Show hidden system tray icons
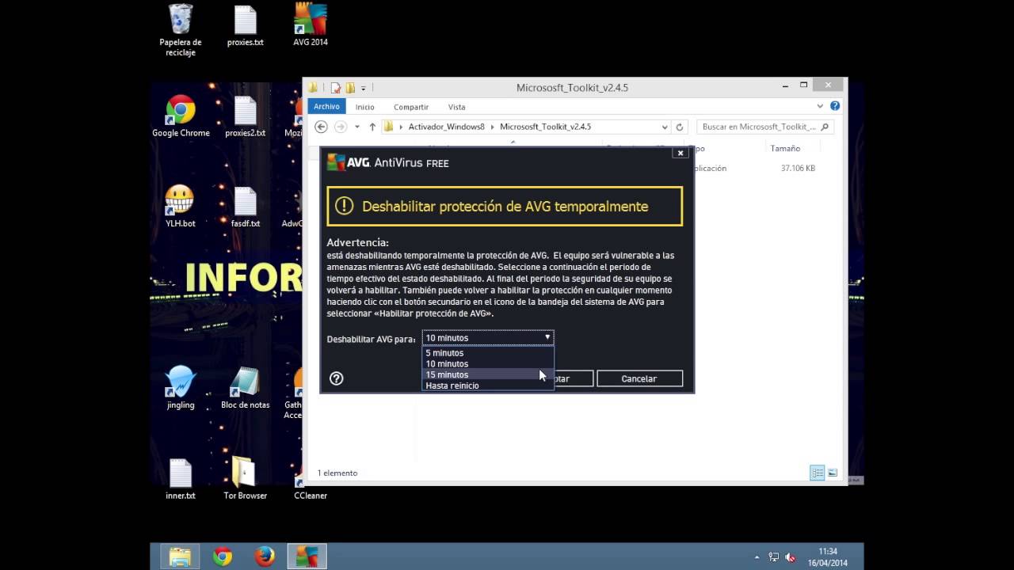Screen dimensions: 1014x570 [757, 557]
